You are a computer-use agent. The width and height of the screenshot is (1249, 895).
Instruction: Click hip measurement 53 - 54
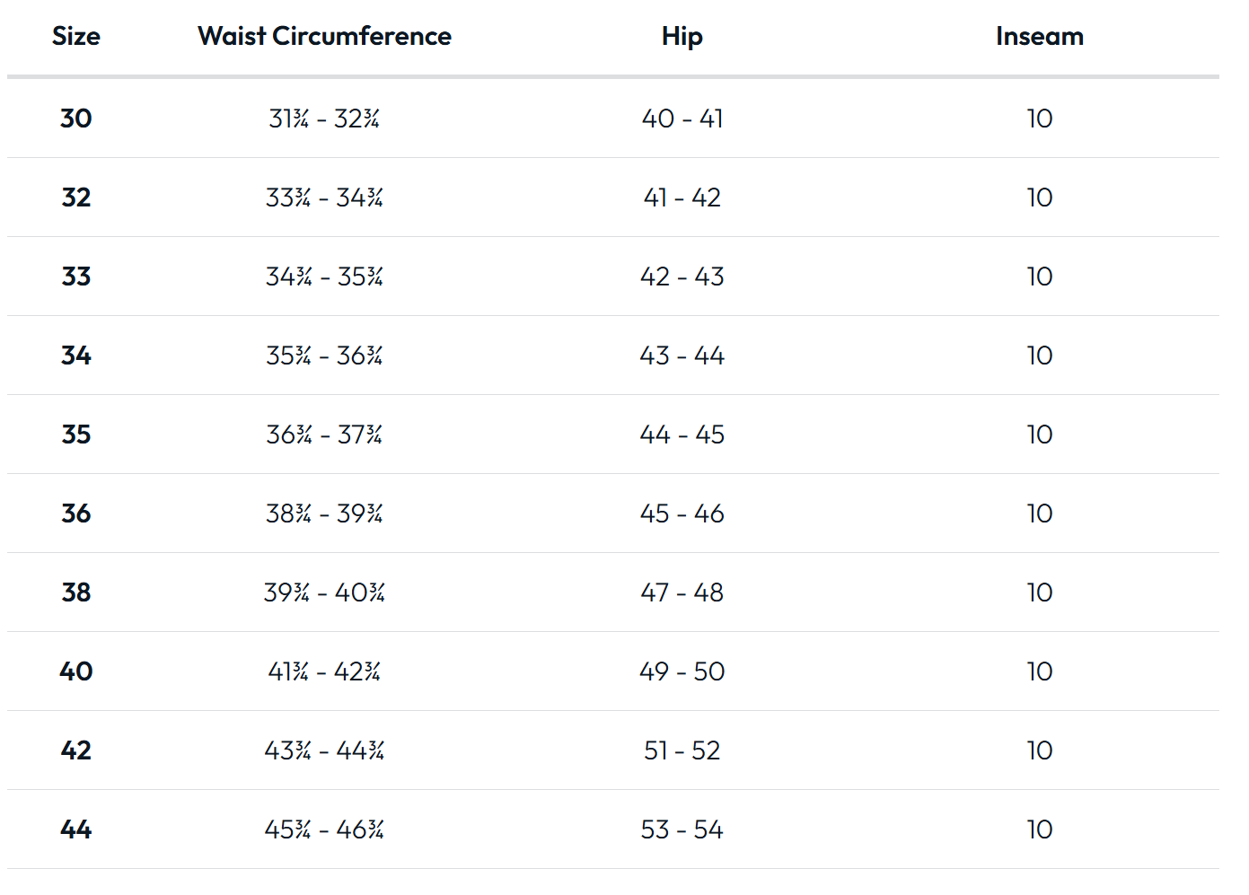click(x=682, y=829)
